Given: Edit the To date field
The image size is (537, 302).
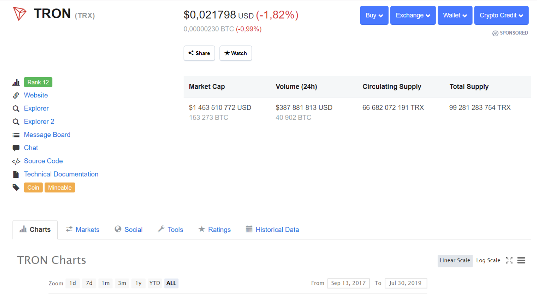Looking at the screenshot, I should (406, 283).
